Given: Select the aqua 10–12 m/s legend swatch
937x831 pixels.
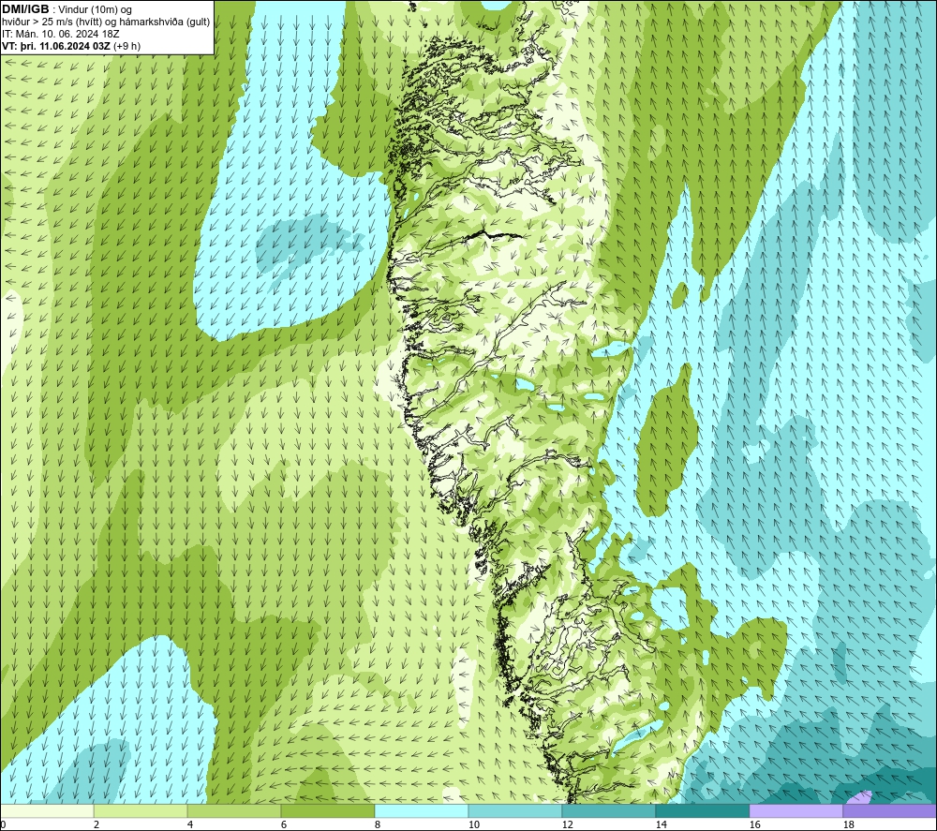Looking at the screenshot, I should 514,810.
